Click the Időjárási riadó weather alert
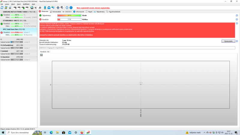 [x=193, y=133]
